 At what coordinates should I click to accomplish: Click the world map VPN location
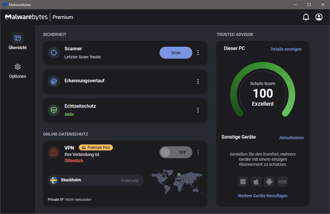coord(176,182)
